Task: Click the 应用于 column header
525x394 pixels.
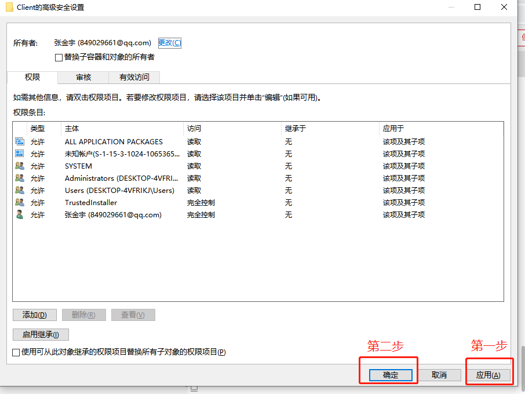Action: 442,129
